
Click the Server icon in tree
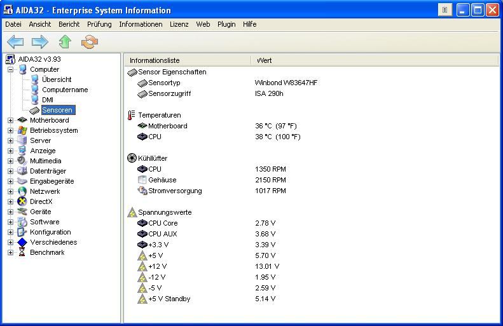point(22,140)
